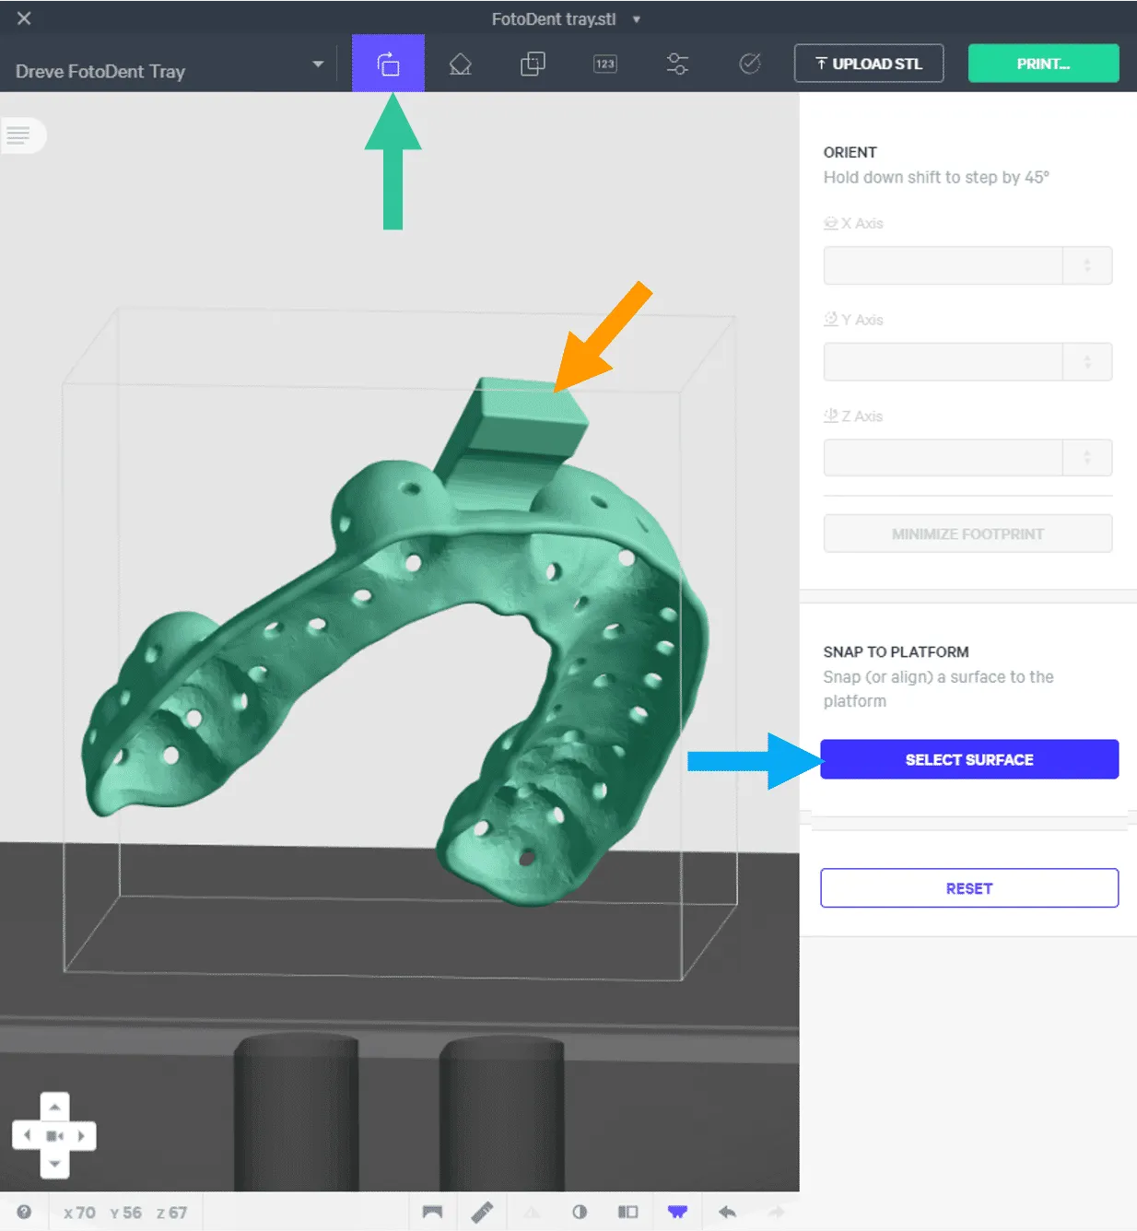Click the X Axis stepper arrows
Screen dimensions: 1137x1231
click(x=1087, y=265)
